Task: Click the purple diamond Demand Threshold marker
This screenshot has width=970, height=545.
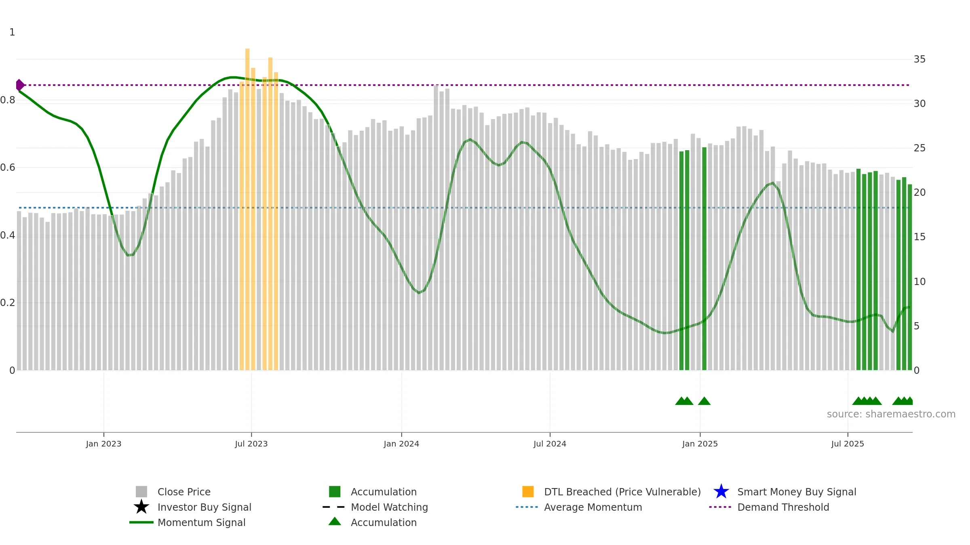Action: pos(19,85)
